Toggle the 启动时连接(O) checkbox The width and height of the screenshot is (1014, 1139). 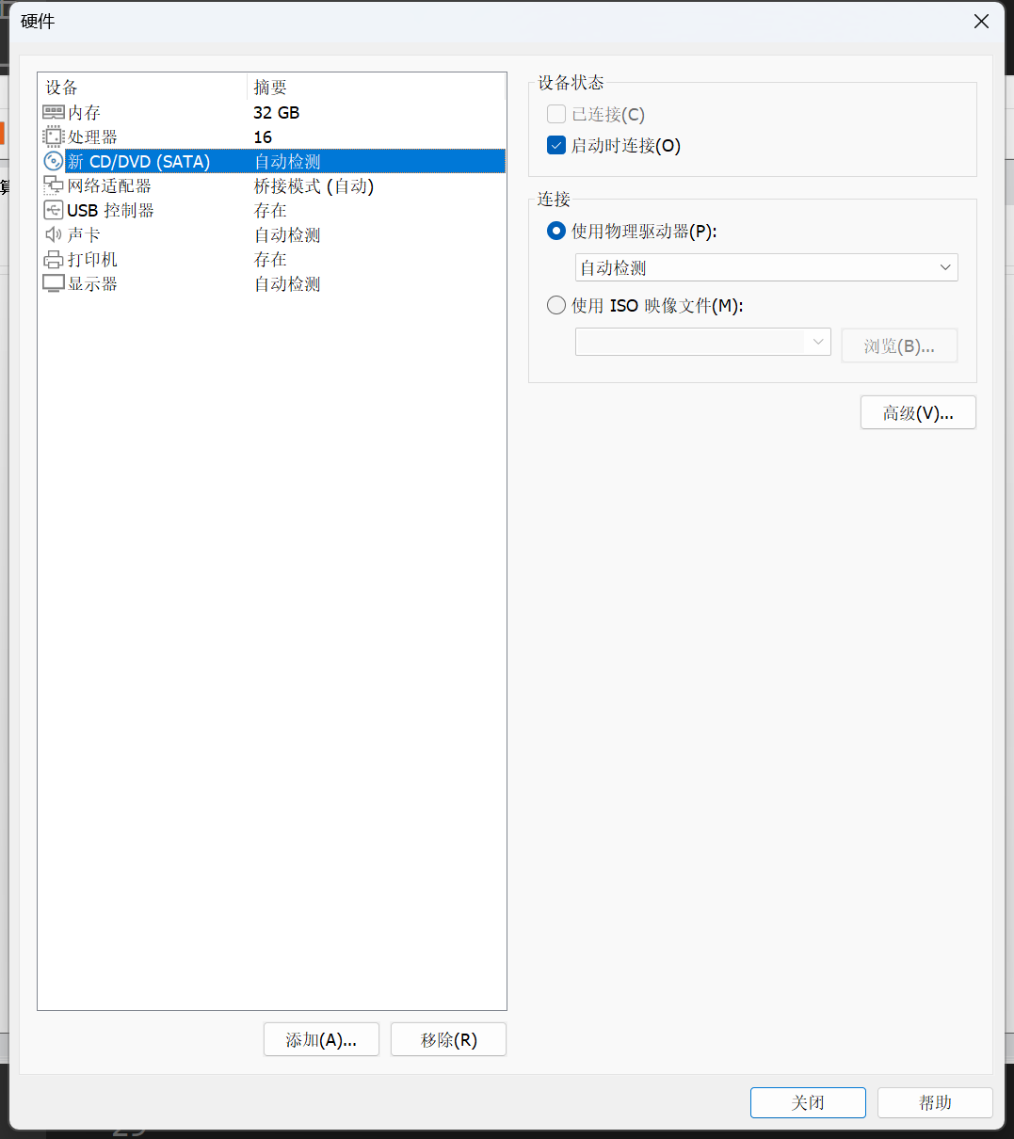coord(556,146)
